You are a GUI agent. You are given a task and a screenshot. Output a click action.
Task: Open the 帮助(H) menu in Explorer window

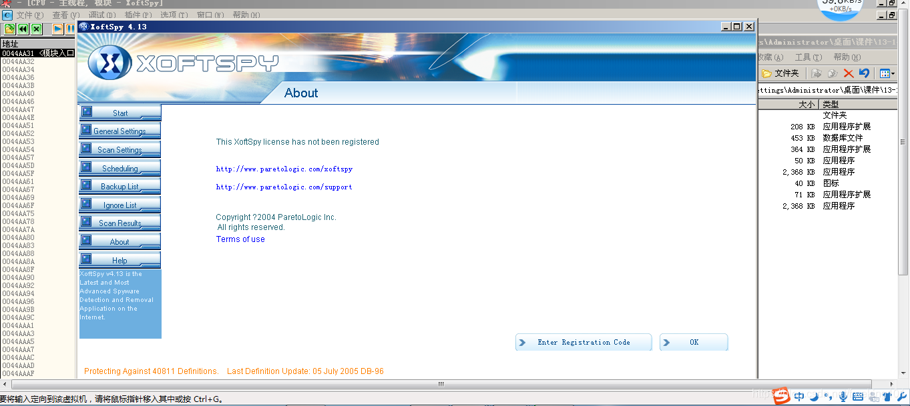tap(847, 57)
